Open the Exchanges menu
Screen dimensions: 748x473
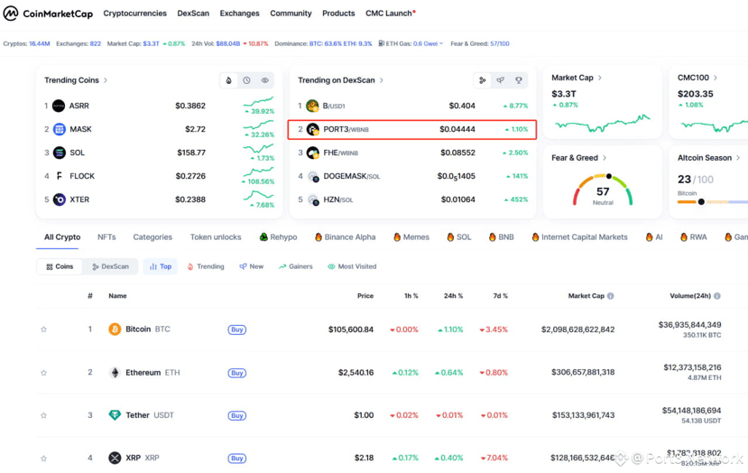[x=239, y=14]
